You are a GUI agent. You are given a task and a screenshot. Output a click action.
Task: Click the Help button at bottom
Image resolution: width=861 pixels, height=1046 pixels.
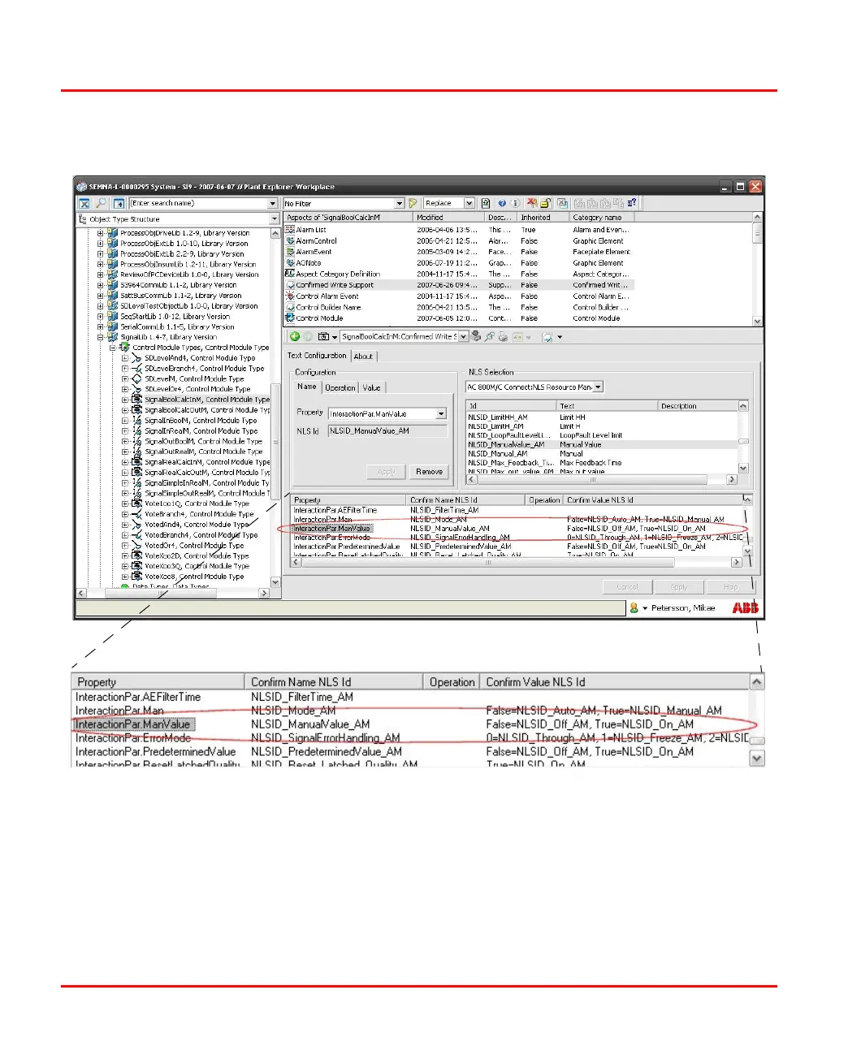(730, 587)
